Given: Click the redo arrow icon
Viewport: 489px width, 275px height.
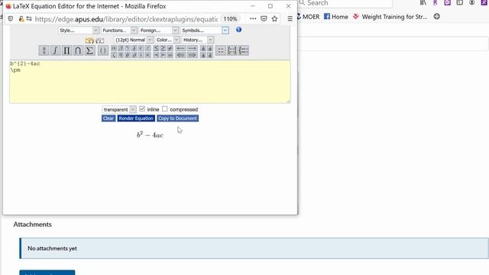Looking at the screenshot, I should click(x=100, y=40).
